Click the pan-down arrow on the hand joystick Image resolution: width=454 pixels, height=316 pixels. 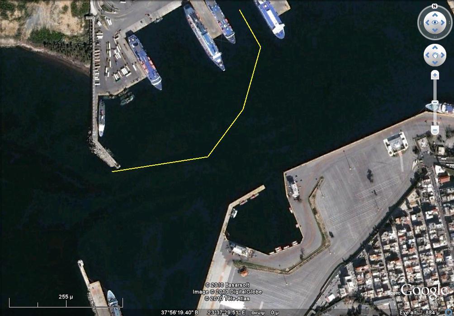pos(435,62)
